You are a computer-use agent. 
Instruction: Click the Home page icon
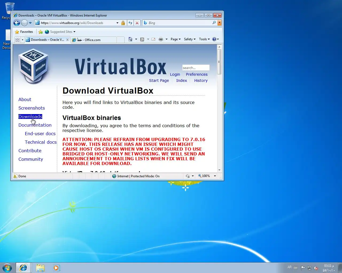coord(130,39)
